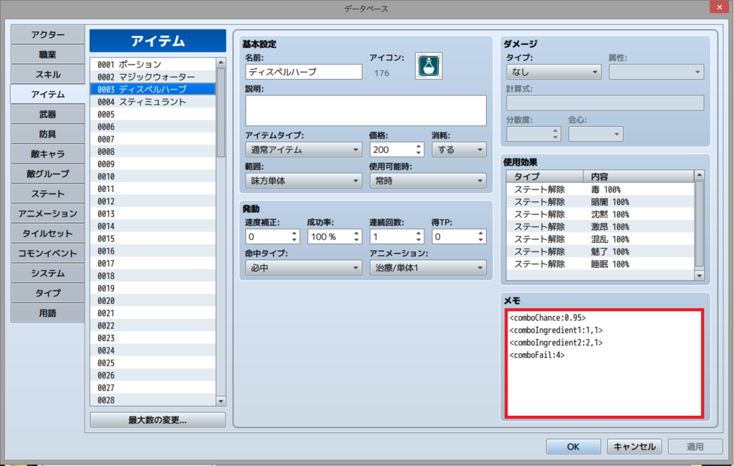Open the 命中タイプ dropdown

303,268
